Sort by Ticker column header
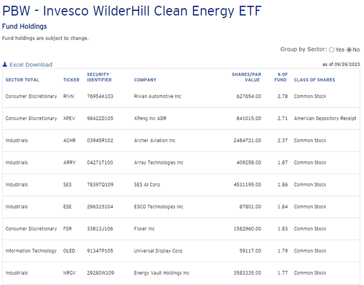This screenshot has height=285, width=364. pos(71,80)
